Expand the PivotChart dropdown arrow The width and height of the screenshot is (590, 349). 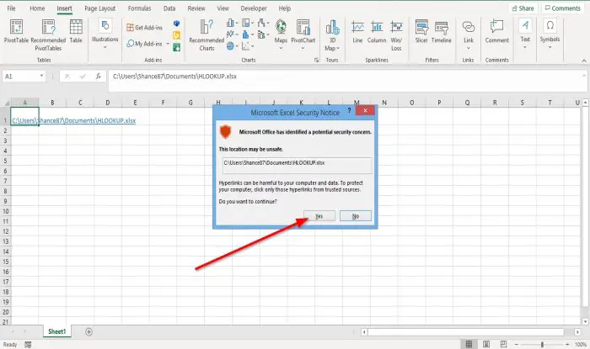click(303, 48)
